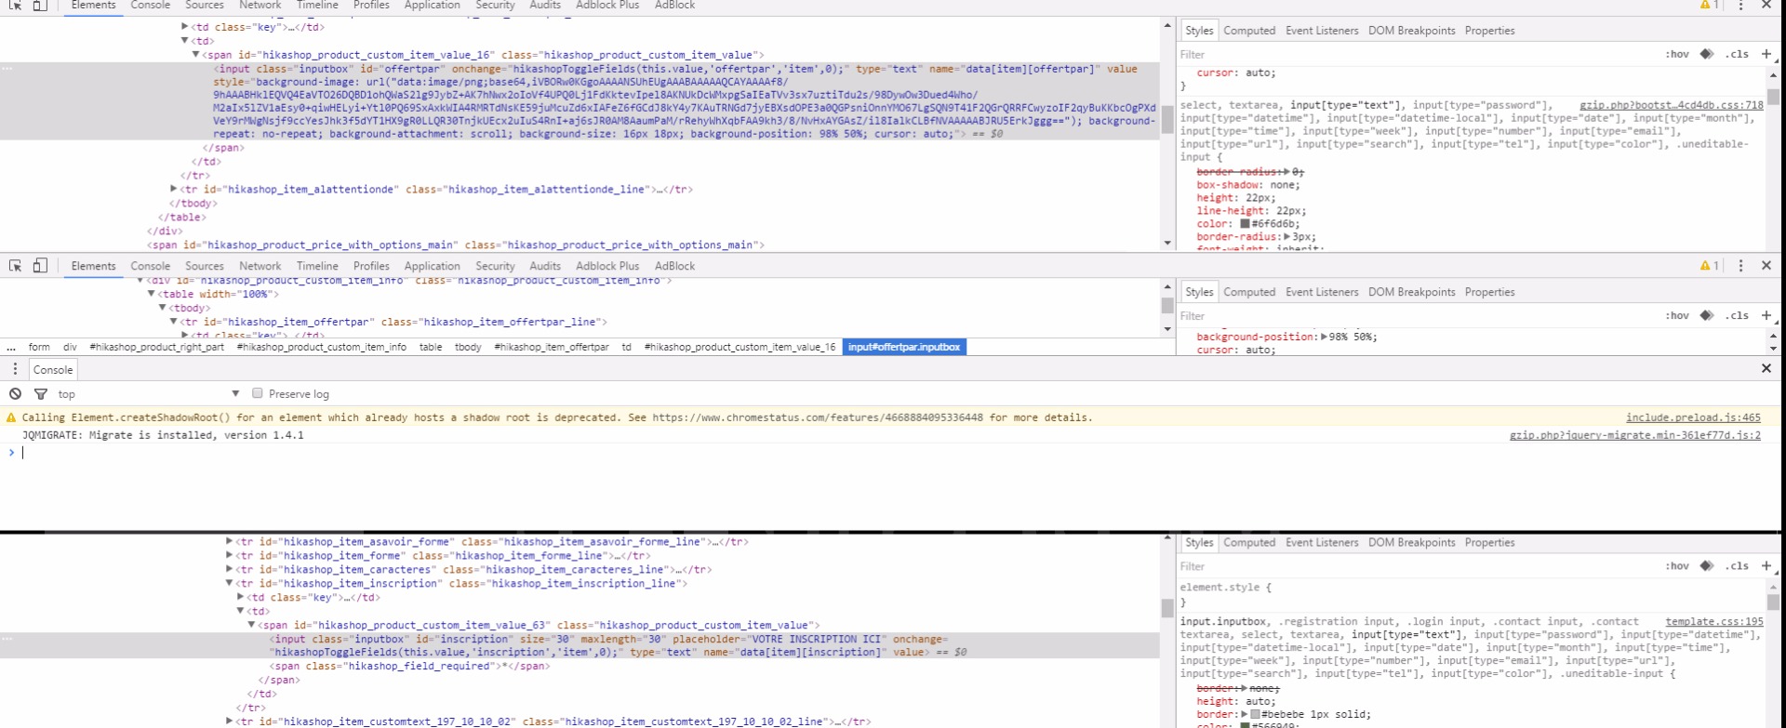The height and width of the screenshot is (728, 1786).
Task: Open the three-dot DevTools menu in the middle toolbar
Action: [x=1741, y=266]
